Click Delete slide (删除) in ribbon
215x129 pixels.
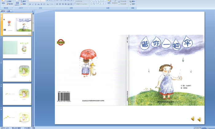pos(23,4)
